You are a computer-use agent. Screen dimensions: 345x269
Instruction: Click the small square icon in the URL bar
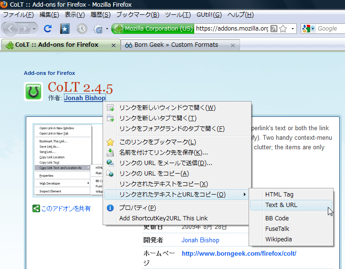tap(274, 29)
